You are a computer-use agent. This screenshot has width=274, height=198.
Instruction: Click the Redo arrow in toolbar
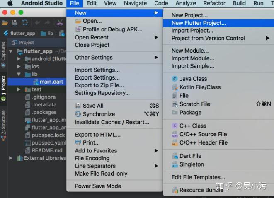pos(47,22)
